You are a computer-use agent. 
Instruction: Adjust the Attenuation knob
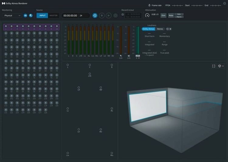point(147,15)
